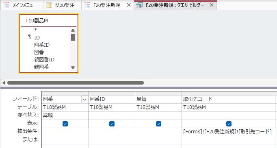Image resolution: width=277 pixels, height=148 pixels.
Task: Click the T10製品M table cell under 単価
Action: coord(158,107)
